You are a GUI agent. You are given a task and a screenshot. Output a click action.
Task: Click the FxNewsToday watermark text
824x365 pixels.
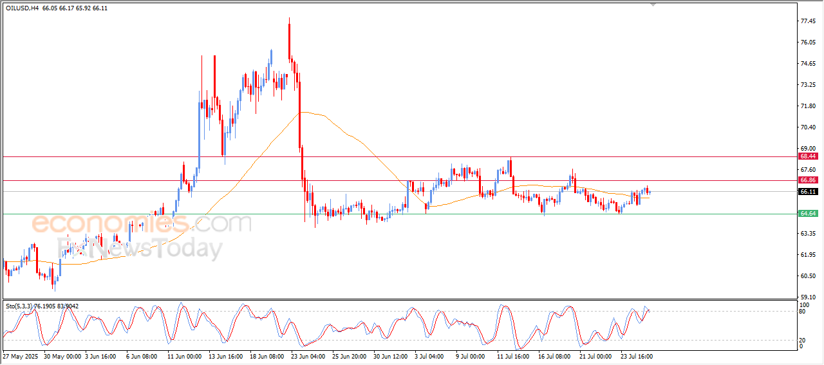(x=140, y=248)
